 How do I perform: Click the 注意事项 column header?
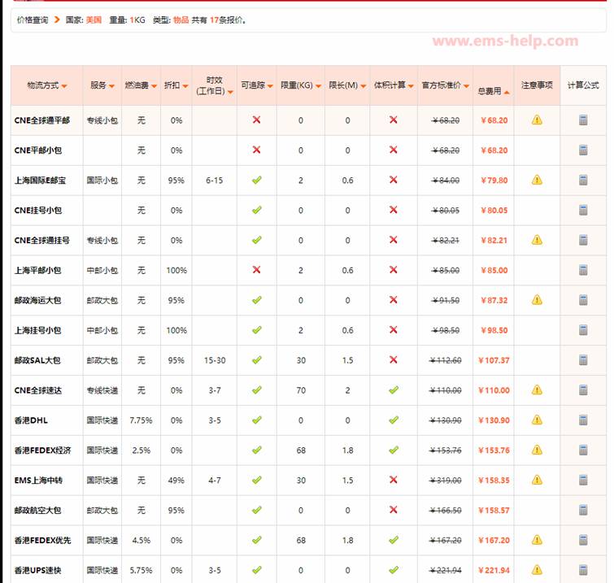pyautogui.click(x=537, y=85)
